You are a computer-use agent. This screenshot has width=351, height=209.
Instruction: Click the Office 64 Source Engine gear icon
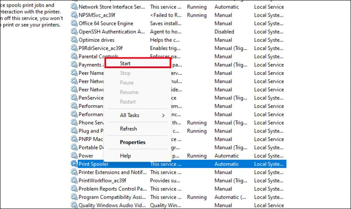74,23
